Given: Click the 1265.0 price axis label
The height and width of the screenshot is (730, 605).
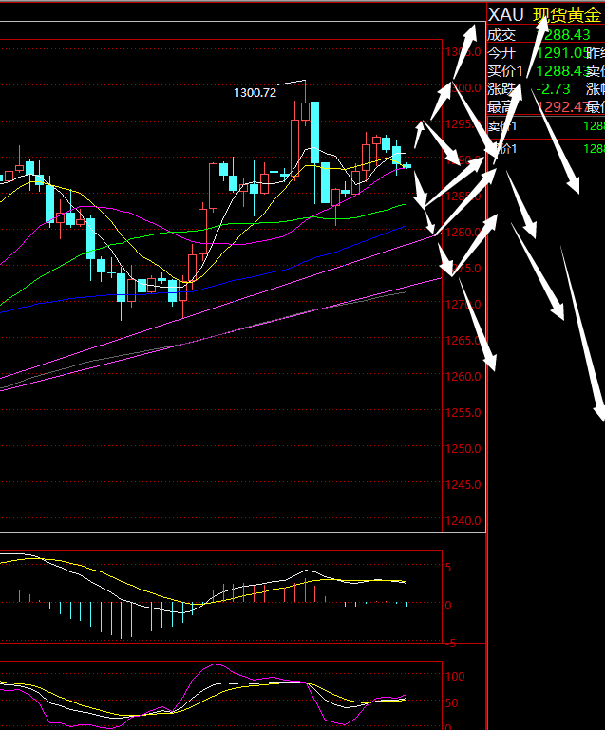Looking at the screenshot, I should point(463,341).
